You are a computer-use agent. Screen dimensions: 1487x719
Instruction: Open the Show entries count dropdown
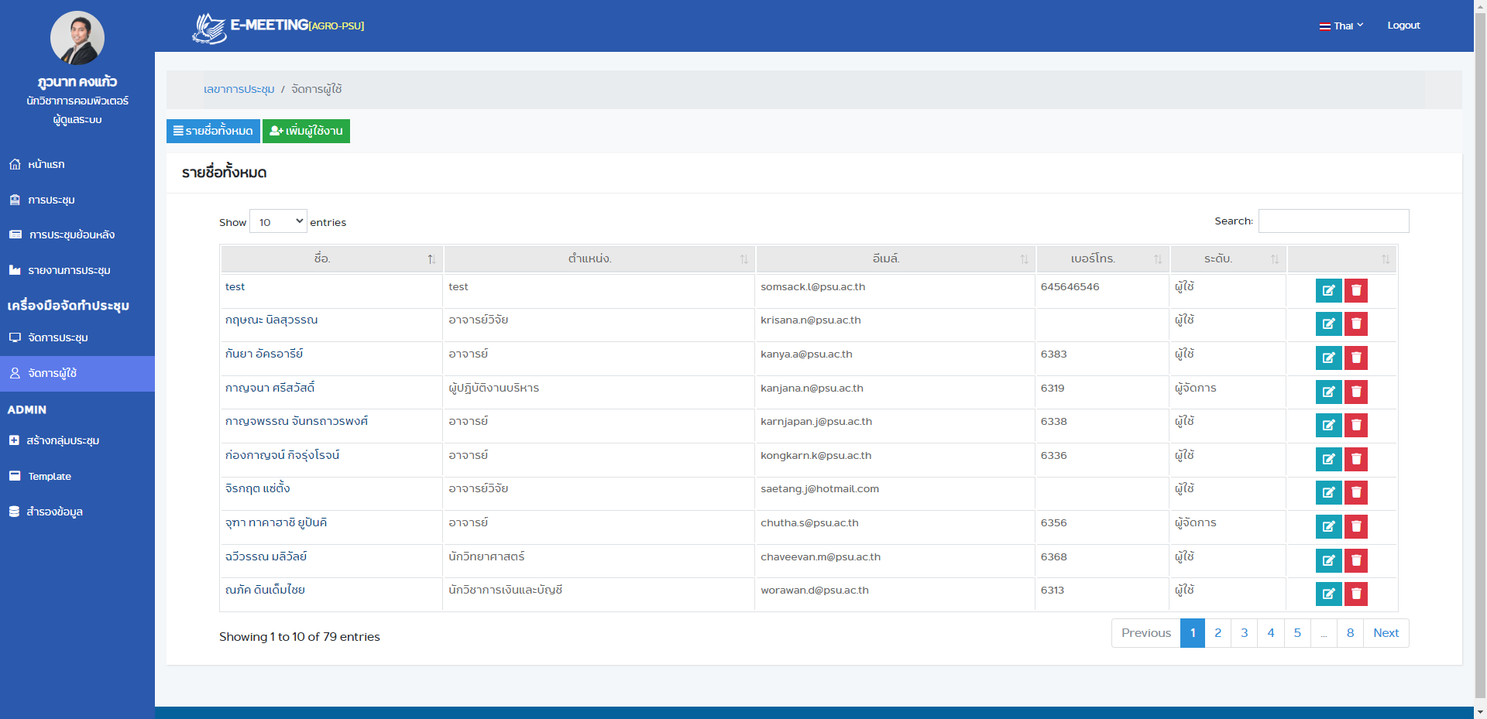point(278,222)
